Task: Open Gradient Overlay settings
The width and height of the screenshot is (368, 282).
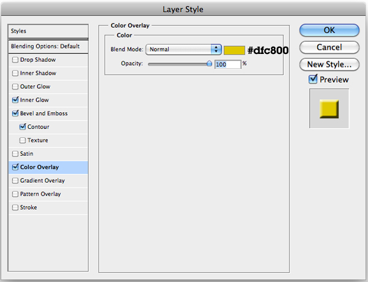Action: coord(48,181)
